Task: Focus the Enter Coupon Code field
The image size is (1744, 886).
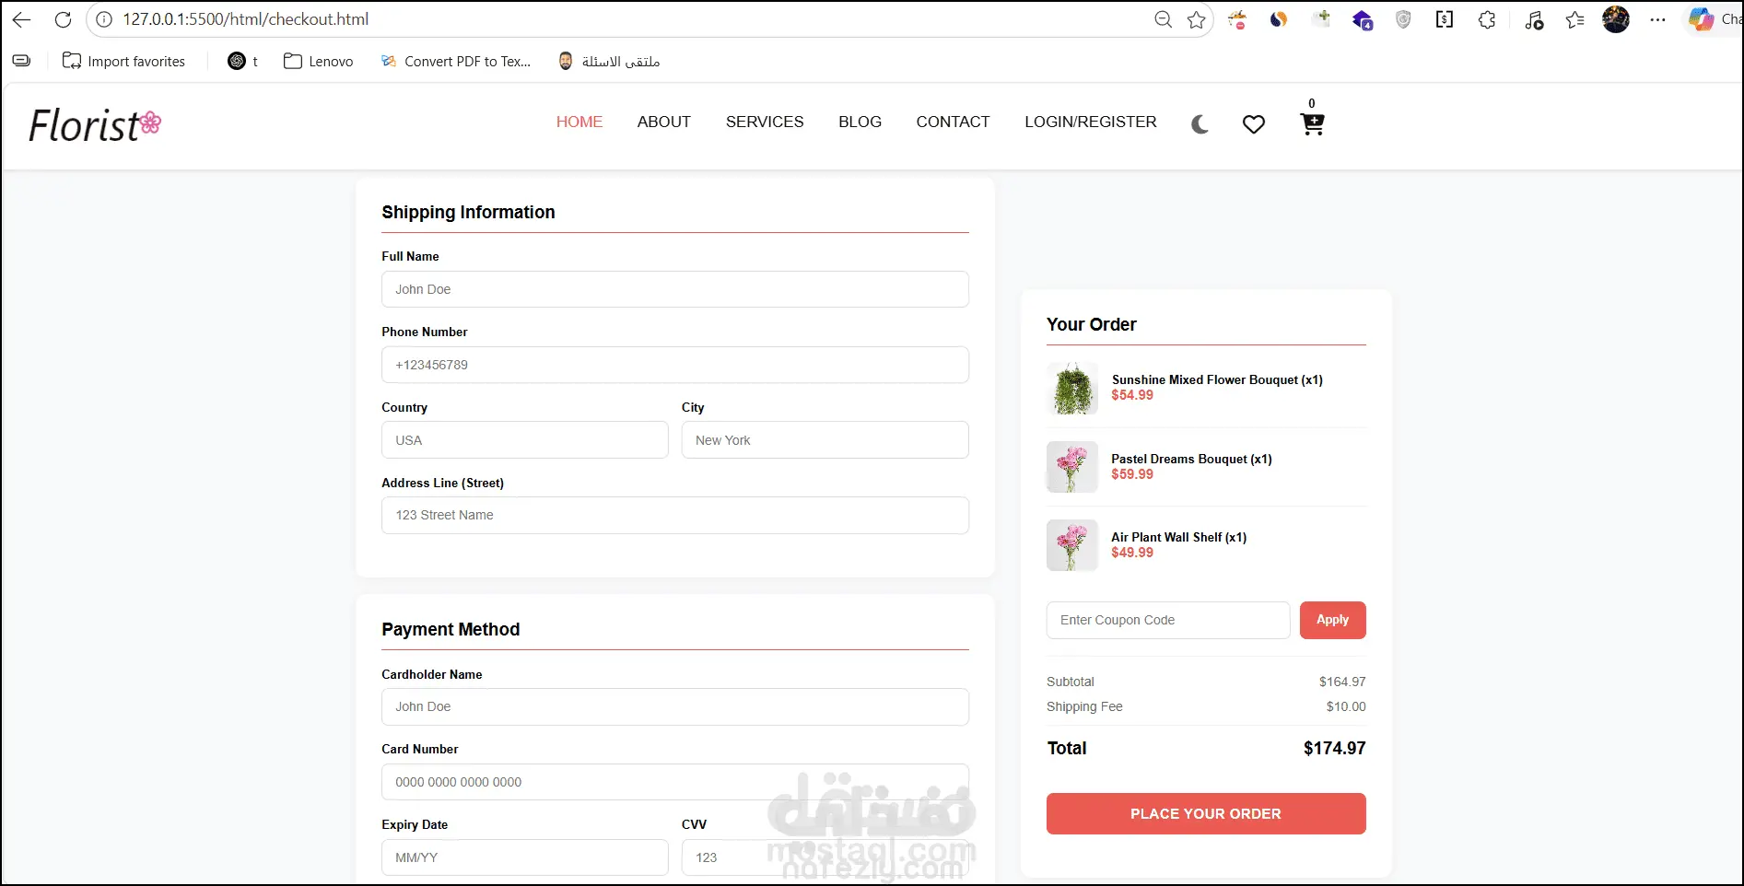Action: pyautogui.click(x=1168, y=620)
